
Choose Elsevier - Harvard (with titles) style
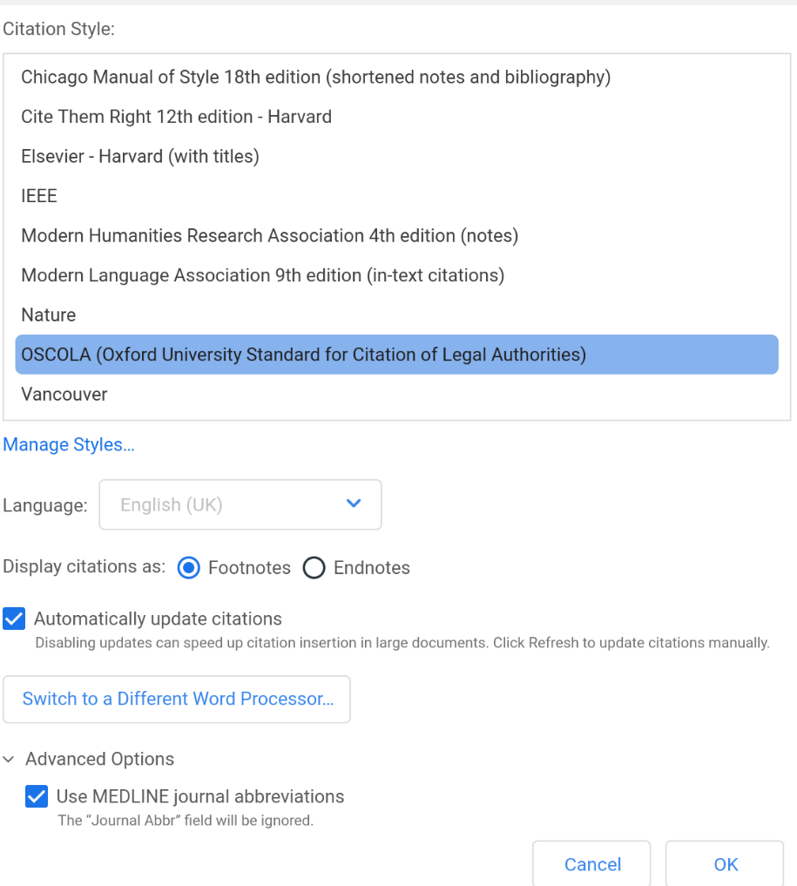[x=396, y=156]
